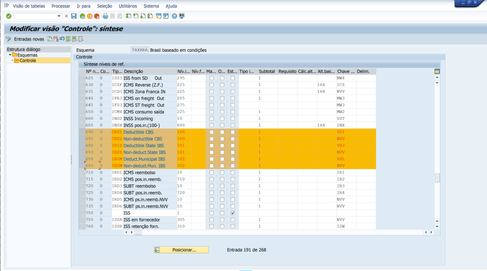Screen dimensions: 487x271
Task: Click the Save disk icon in toolbar
Action: [74, 16]
